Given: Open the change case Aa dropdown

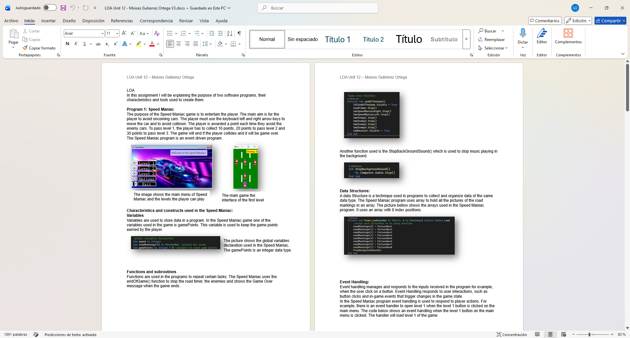Looking at the screenshot, I should point(144,33).
